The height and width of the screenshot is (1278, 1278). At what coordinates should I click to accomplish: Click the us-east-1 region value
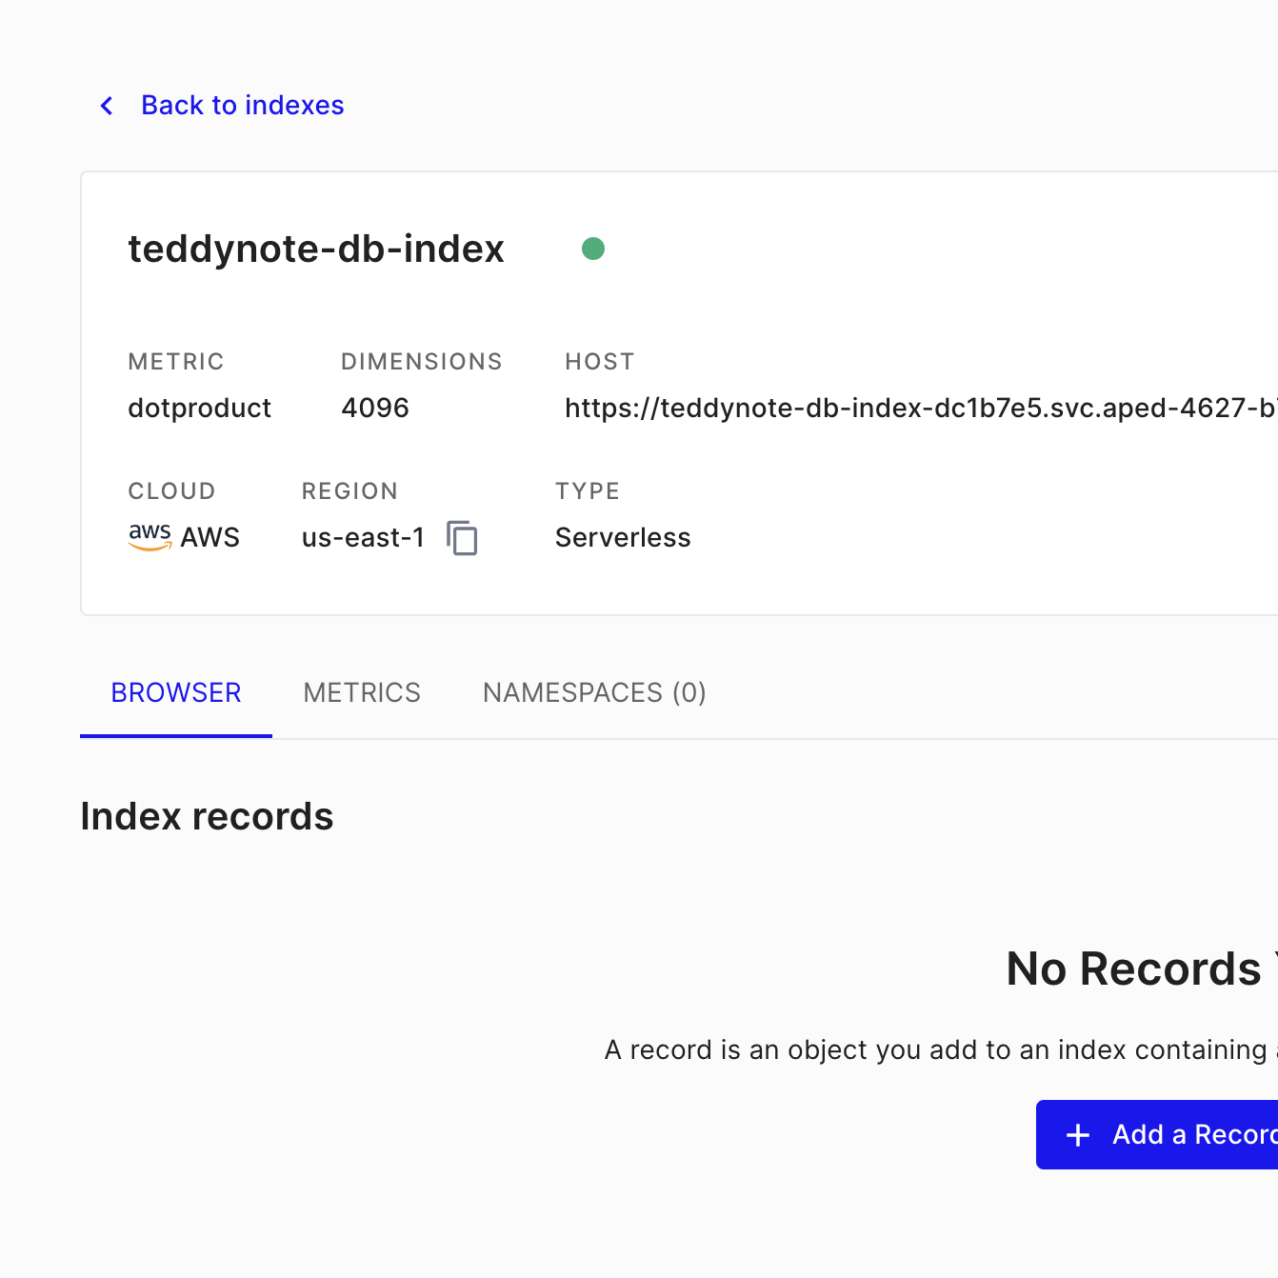363,538
